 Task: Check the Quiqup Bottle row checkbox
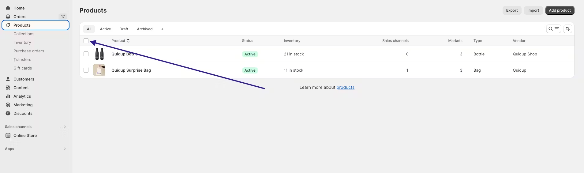(x=86, y=54)
